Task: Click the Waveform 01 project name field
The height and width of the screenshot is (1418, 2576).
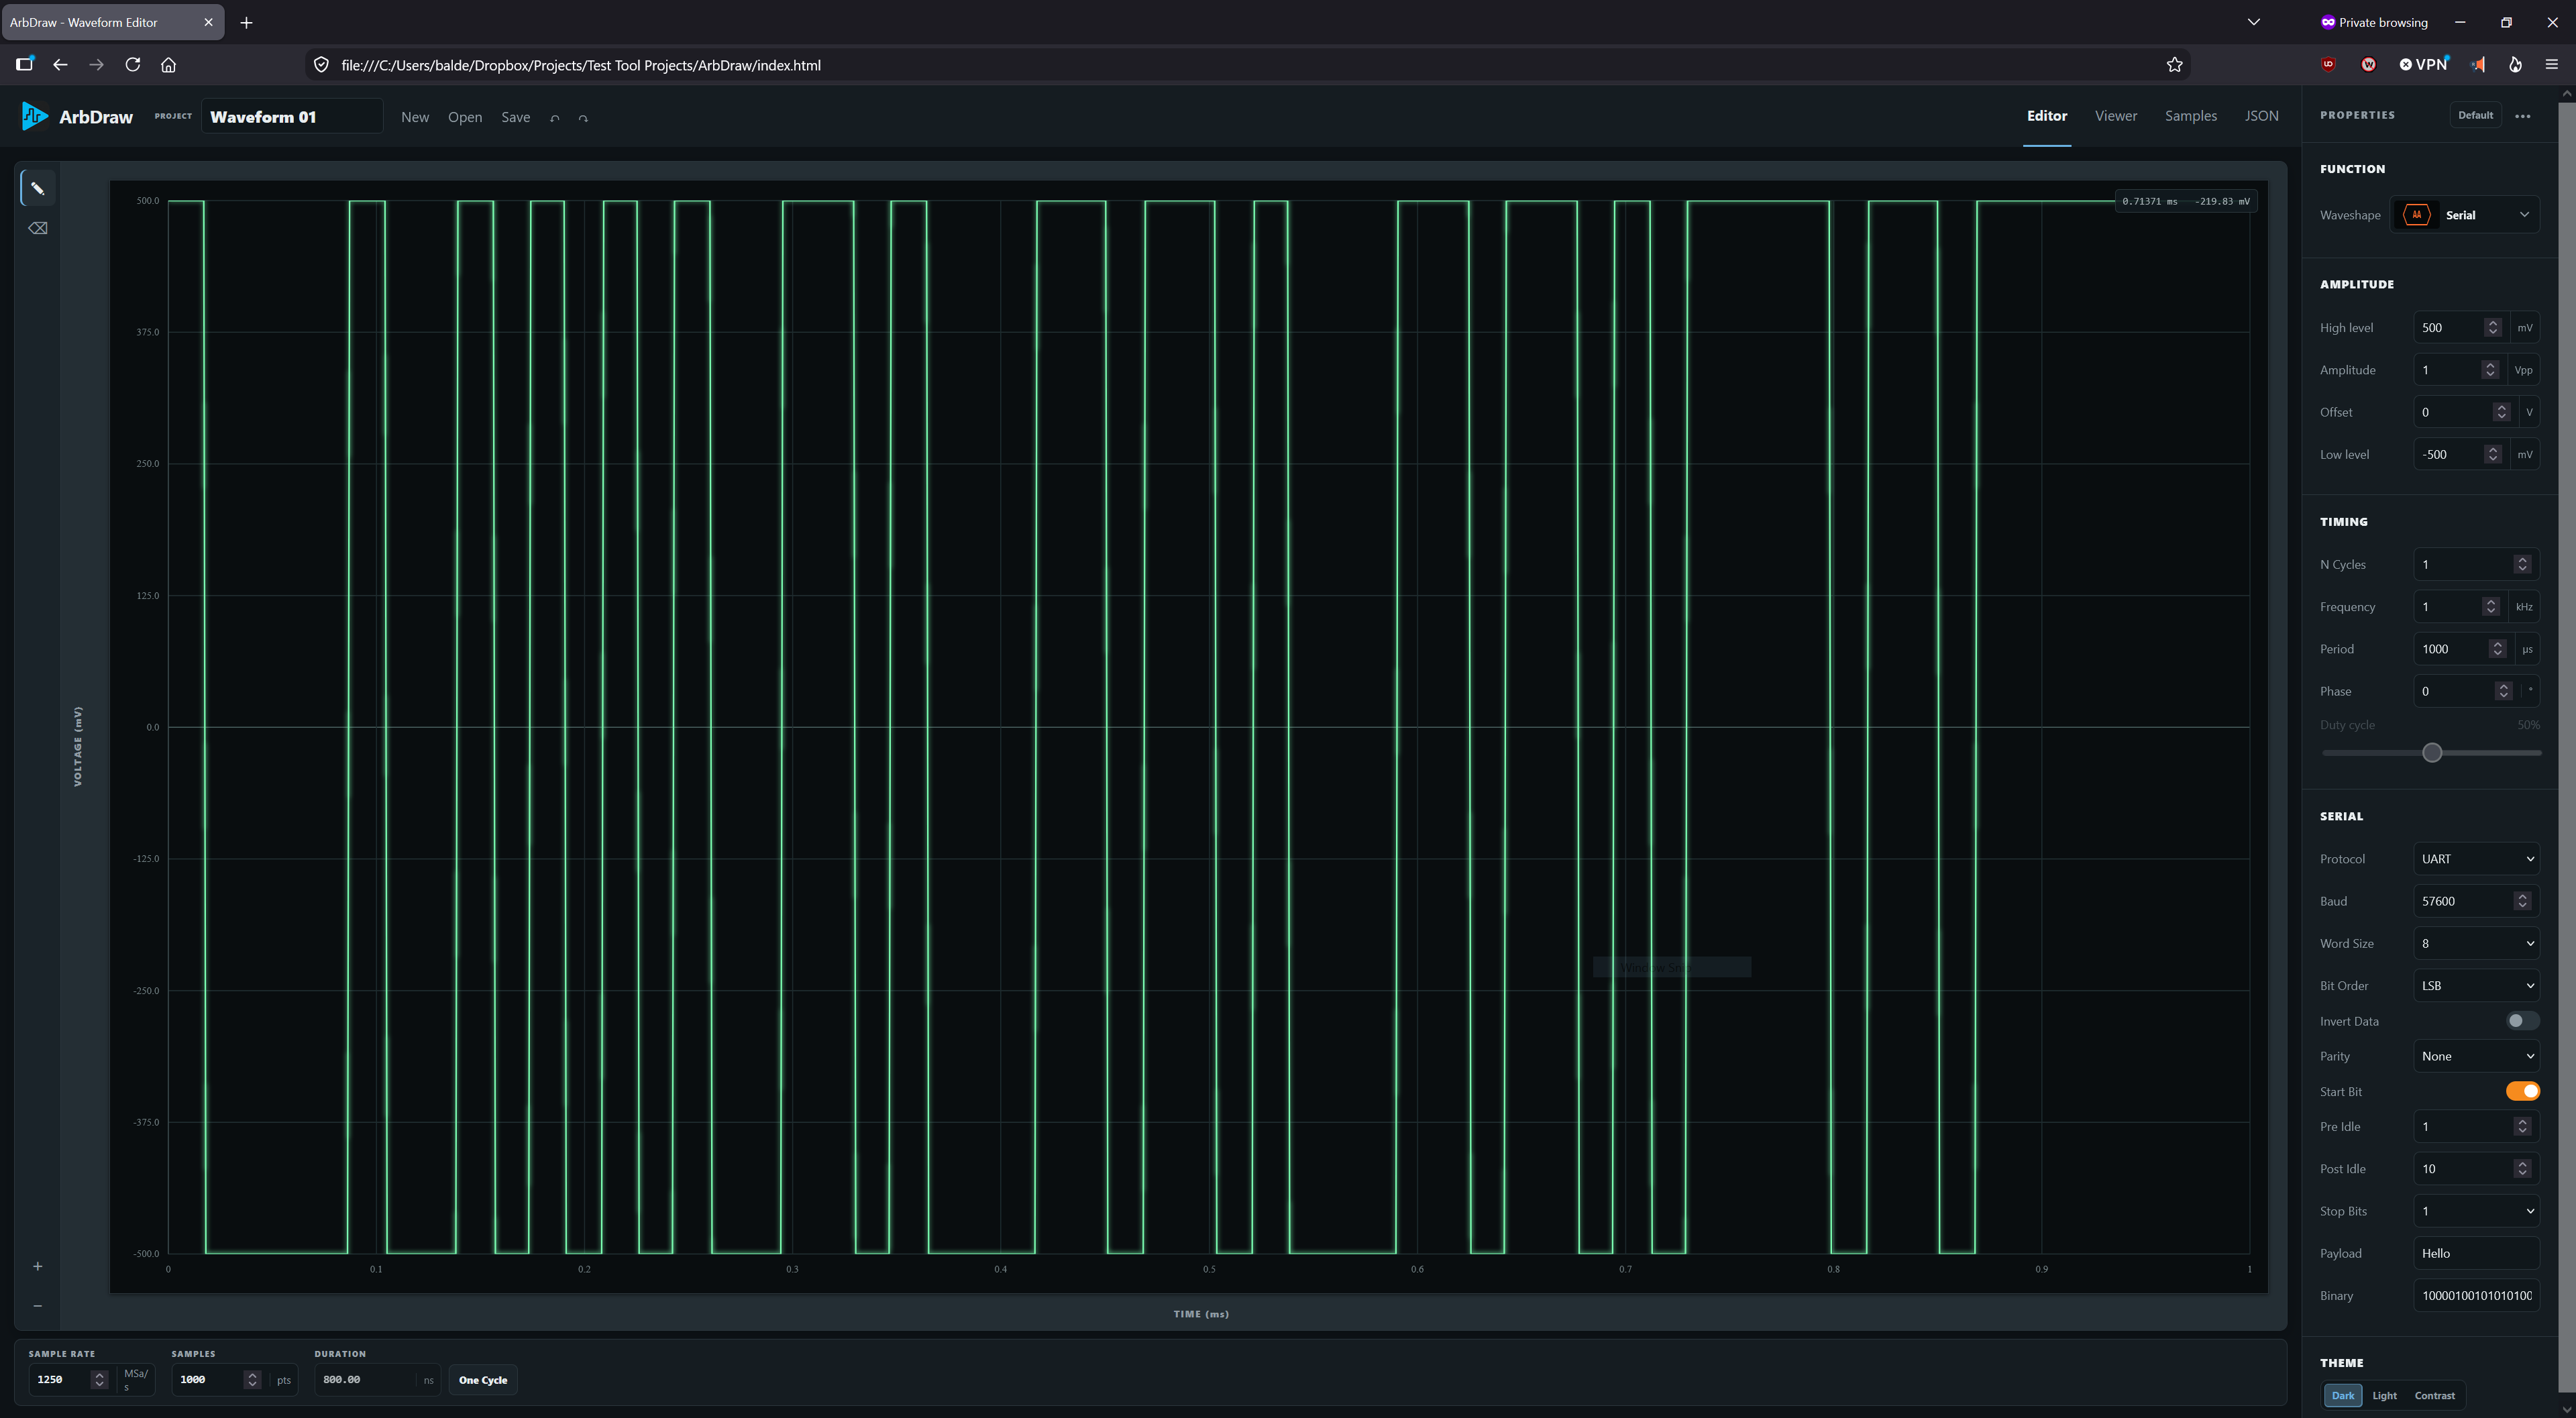Action: pyautogui.click(x=292, y=117)
